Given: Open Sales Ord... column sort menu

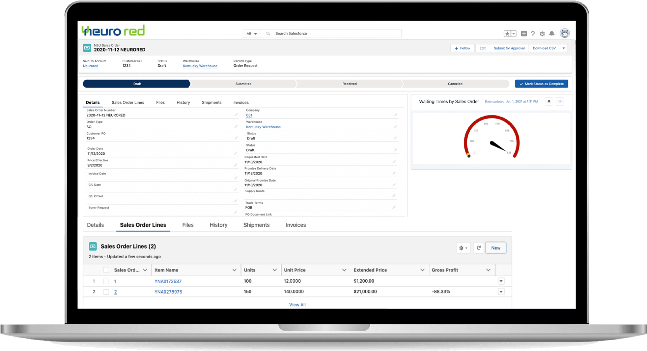Looking at the screenshot, I should click(x=145, y=270).
